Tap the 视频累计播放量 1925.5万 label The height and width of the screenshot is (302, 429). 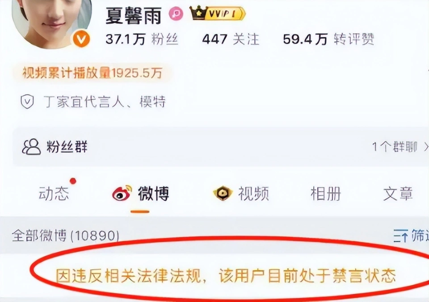[92, 73]
